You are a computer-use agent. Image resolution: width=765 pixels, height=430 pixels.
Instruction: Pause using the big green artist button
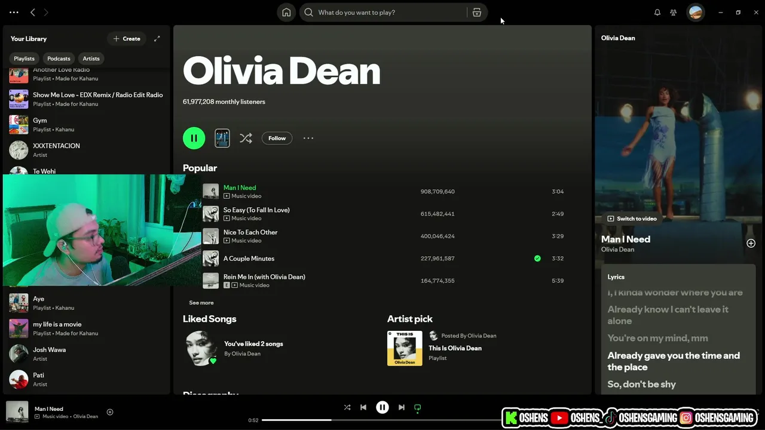pos(194,138)
